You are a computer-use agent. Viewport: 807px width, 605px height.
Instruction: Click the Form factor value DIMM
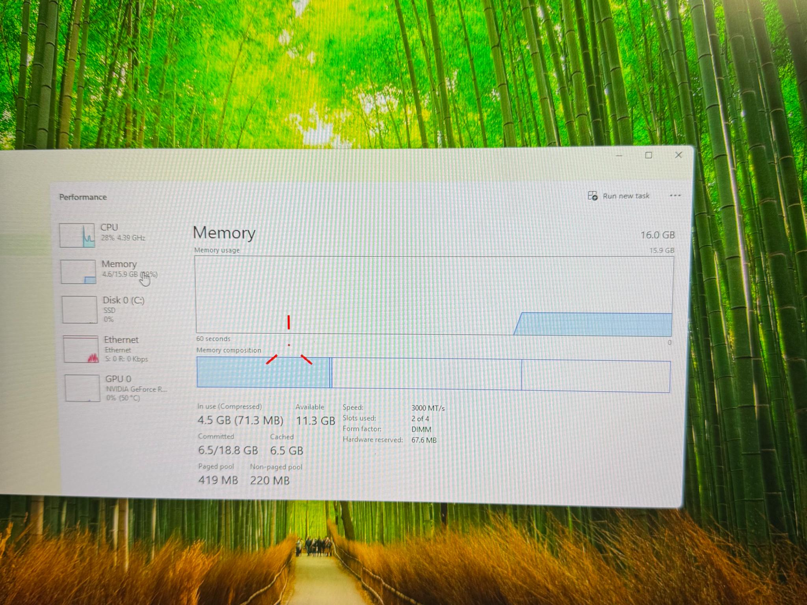[x=421, y=429]
